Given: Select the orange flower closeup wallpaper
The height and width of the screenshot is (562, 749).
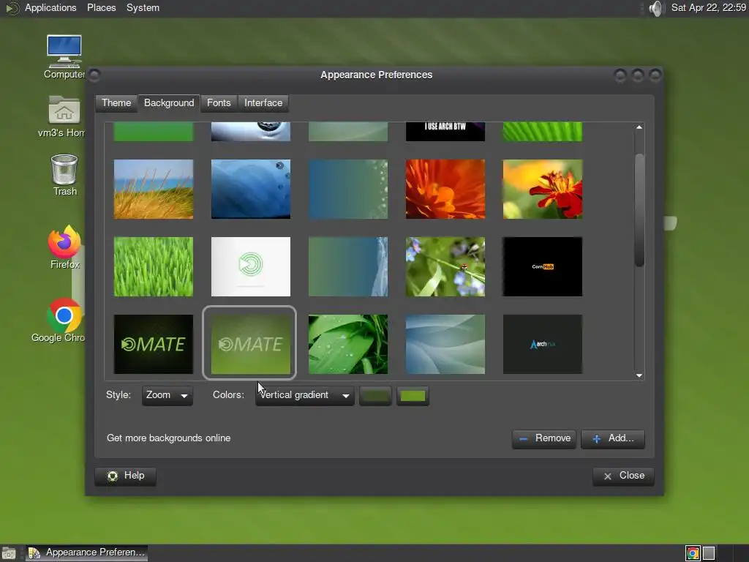Looking at the screenshot, I should coord(445,190).
